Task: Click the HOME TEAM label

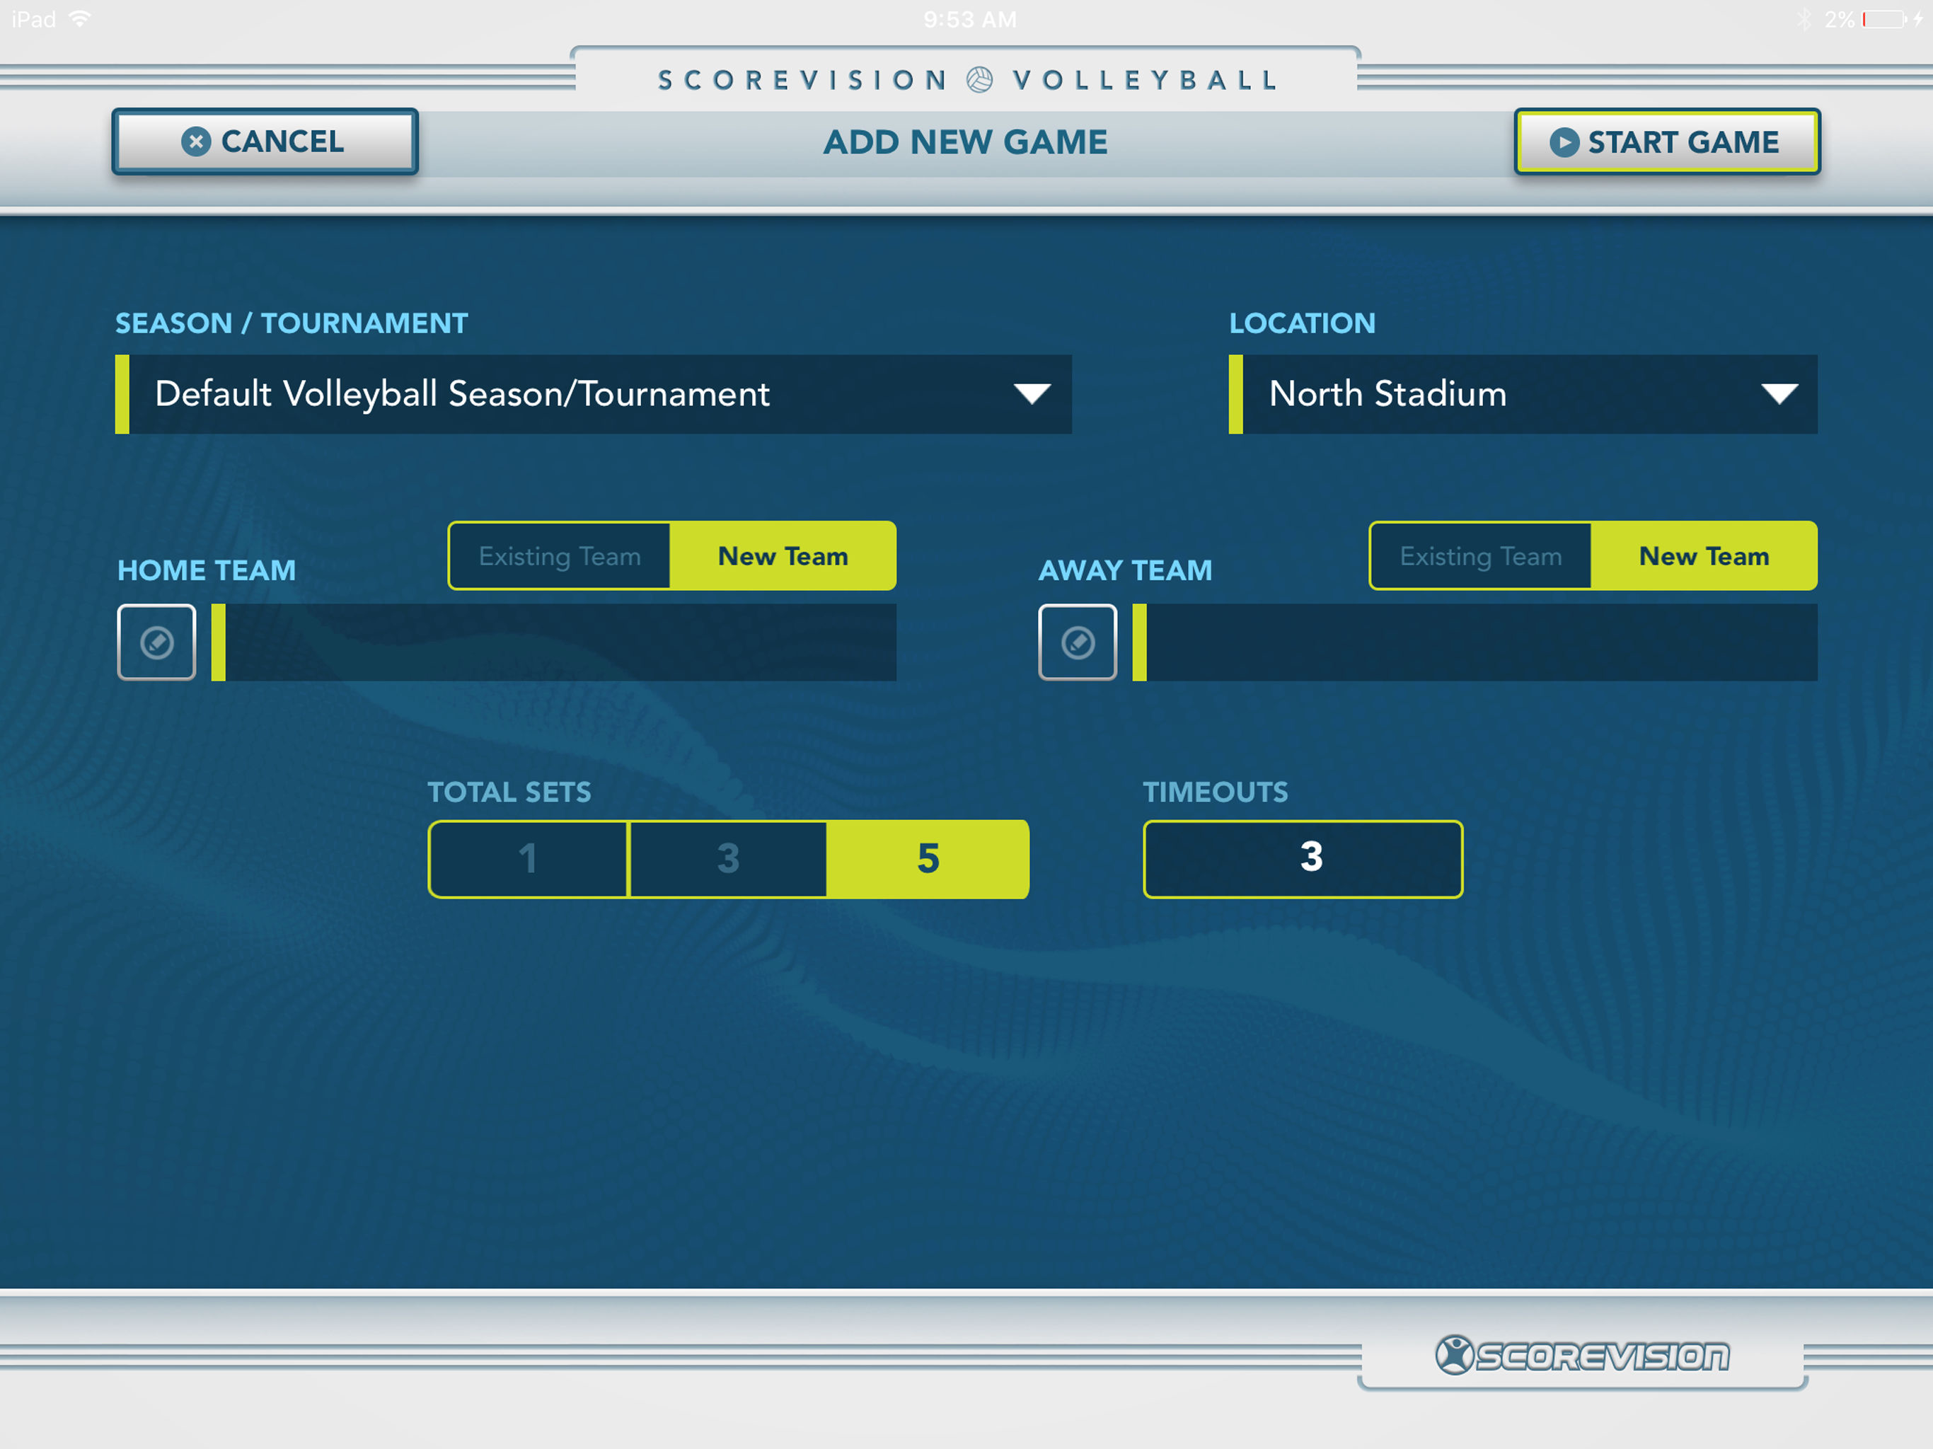Action: [x=207, y=571]
